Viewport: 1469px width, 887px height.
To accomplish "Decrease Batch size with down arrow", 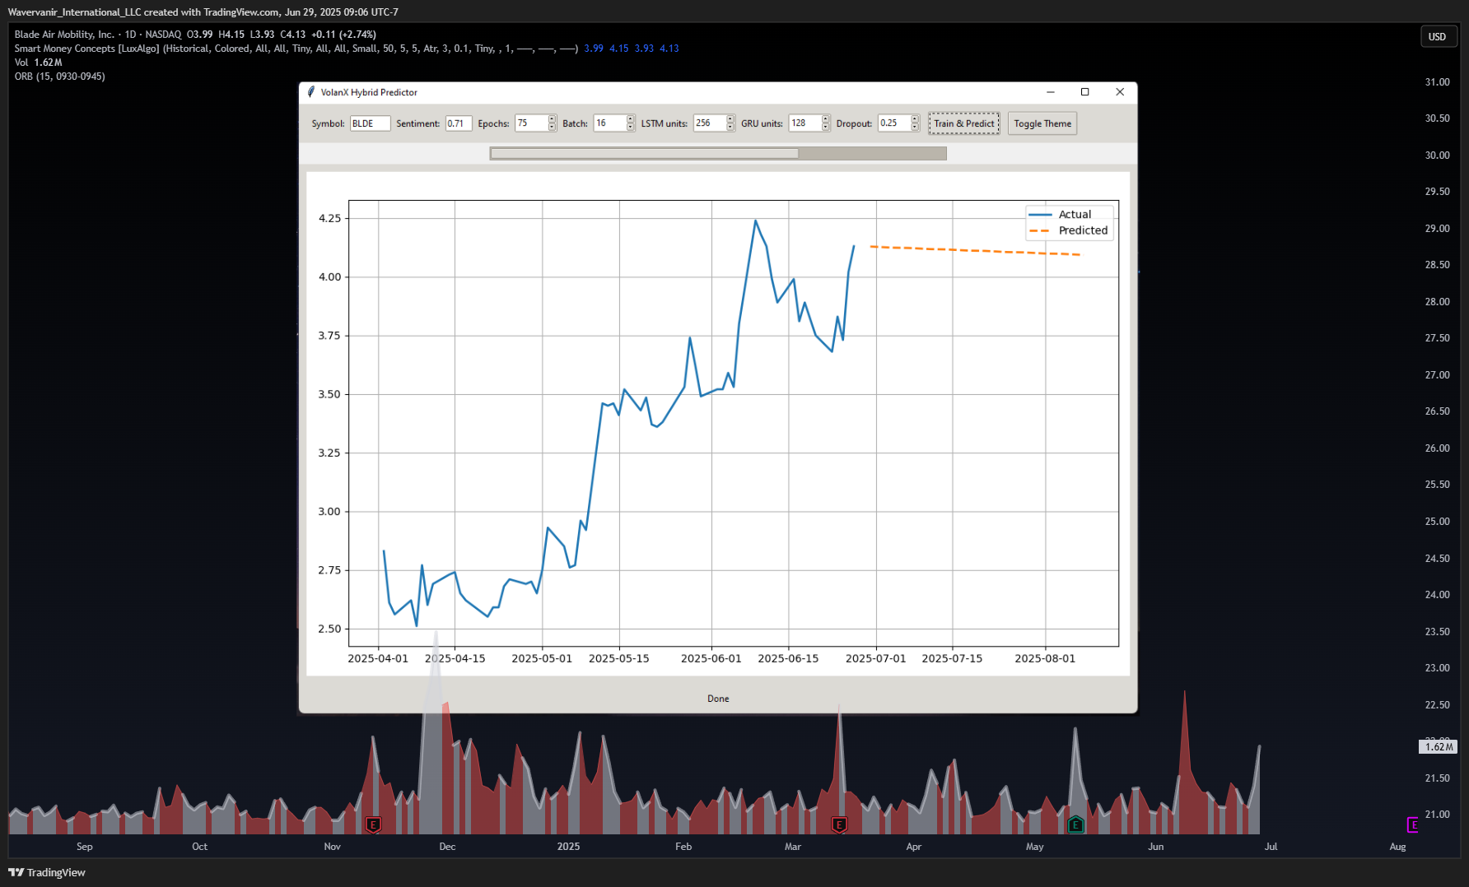I will (x=631, y=128).
